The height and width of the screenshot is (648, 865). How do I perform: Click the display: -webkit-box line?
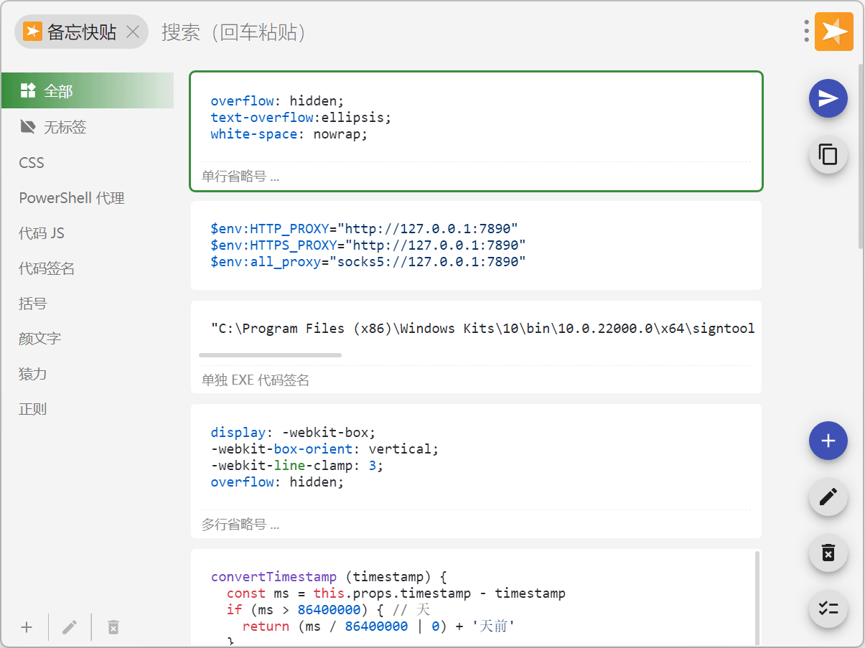coord(293,433)
